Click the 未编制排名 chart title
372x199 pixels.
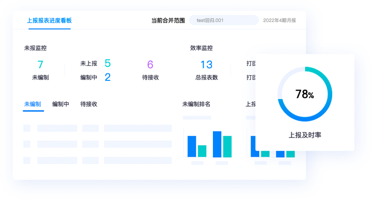[x=196, y=104]
